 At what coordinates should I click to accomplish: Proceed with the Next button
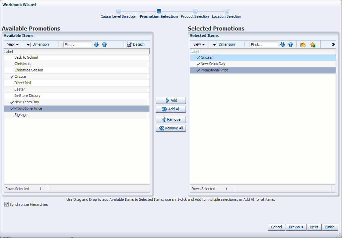314,227
